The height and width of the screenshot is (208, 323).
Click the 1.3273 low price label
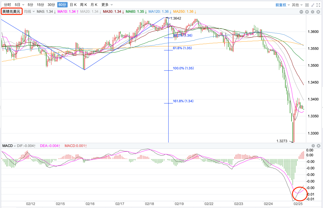pos(282,141)
